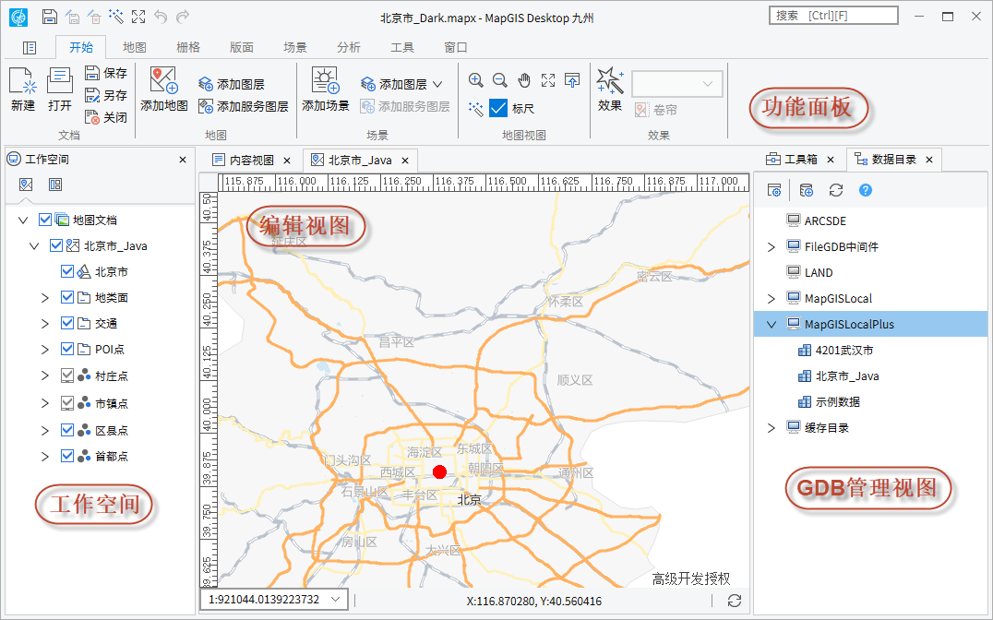This screenshot has width=993, height=620.
Task: Click the save icon in the title bar
Action: (50, 17)
